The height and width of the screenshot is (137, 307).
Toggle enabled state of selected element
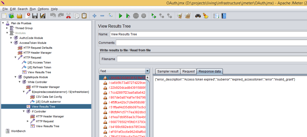pyautogui.click(x=110, y=15)
